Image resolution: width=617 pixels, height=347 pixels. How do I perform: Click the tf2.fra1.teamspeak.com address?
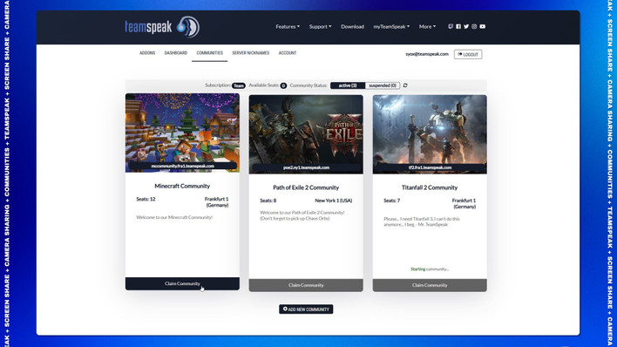click(x=430, y=167)
